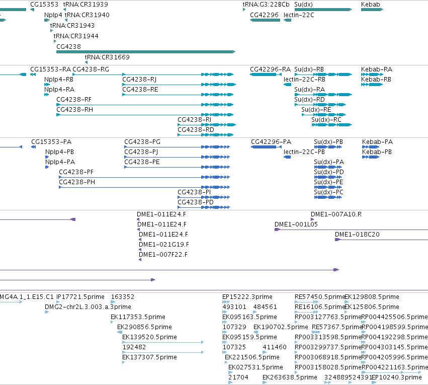Select the DME1-021G19.F clone label

[x=164, y=245]
